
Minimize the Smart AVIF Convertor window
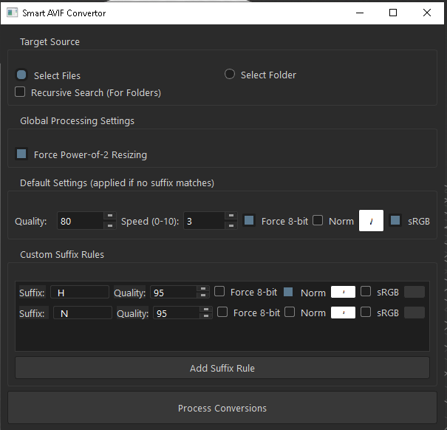(x=360, y=13)
